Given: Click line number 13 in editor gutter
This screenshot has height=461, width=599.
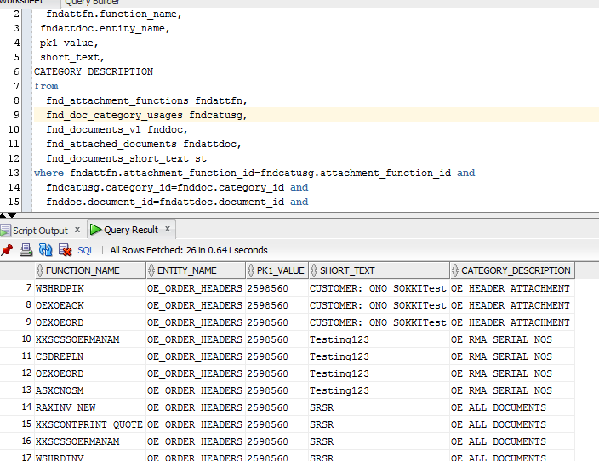Looking at the screenshot, I should click(14, 173).
